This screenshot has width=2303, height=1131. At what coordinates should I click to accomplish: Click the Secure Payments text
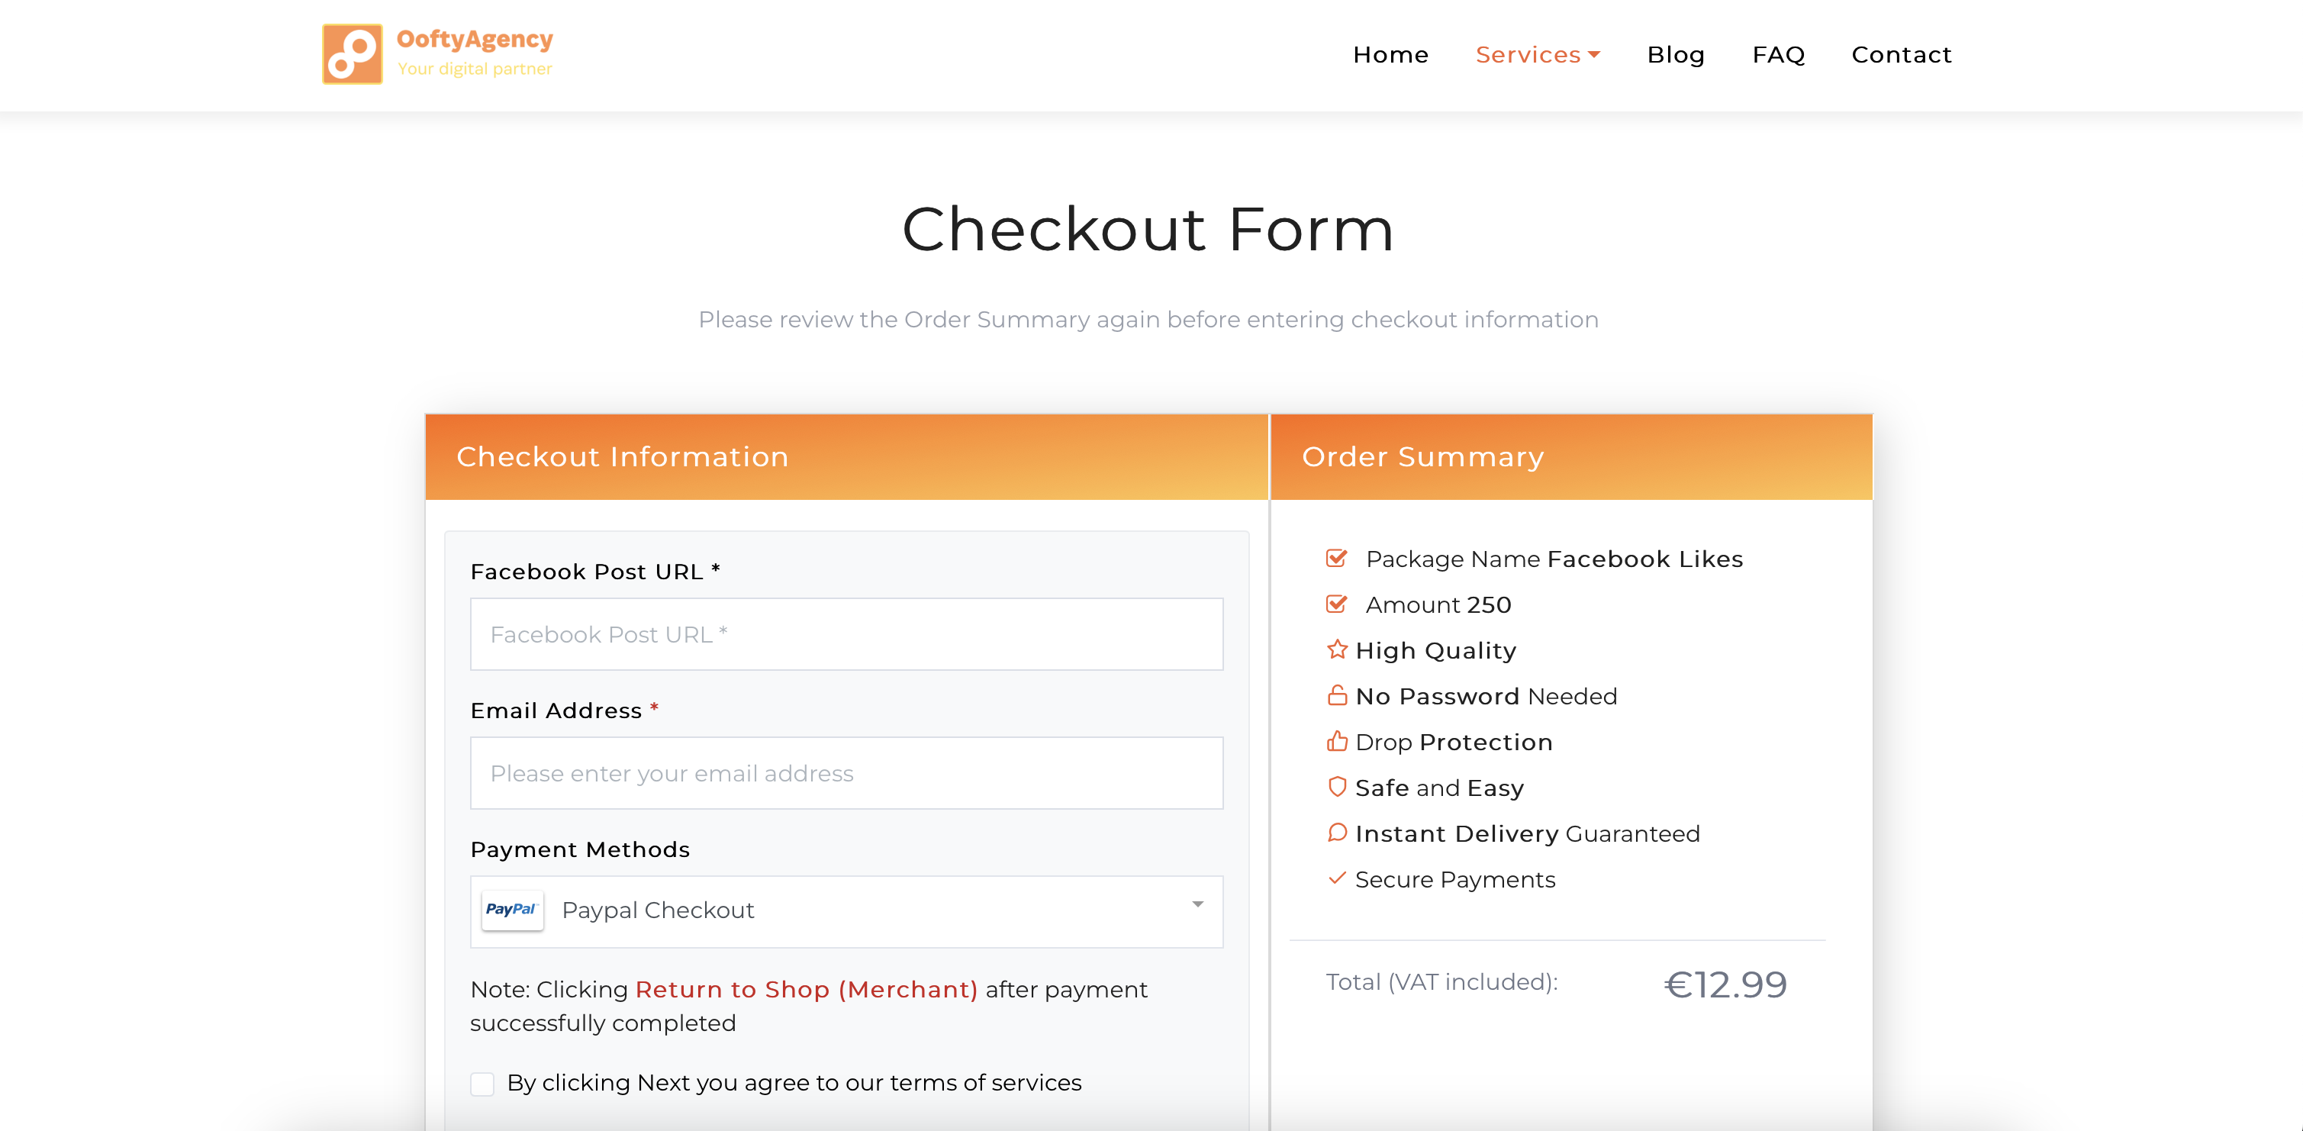pos(1455,879)
